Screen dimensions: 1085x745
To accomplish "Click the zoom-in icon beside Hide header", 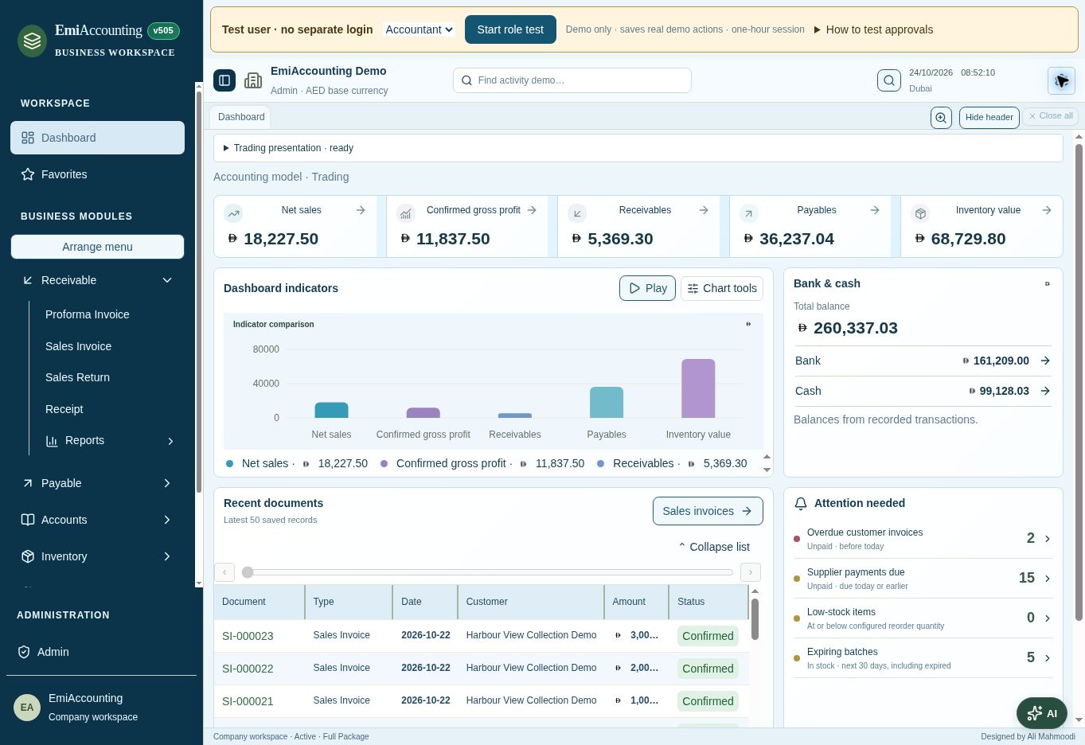I will click(x=941, y=117).
